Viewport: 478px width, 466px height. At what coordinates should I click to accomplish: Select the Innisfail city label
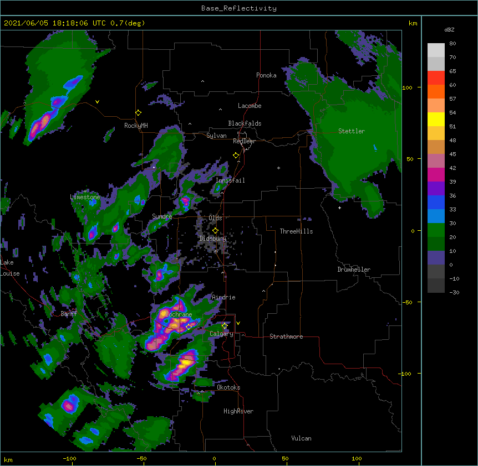tap(230, 180)
